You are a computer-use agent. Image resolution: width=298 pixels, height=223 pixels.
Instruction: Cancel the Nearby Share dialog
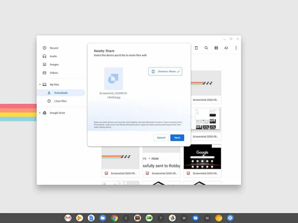pos(161,138)
